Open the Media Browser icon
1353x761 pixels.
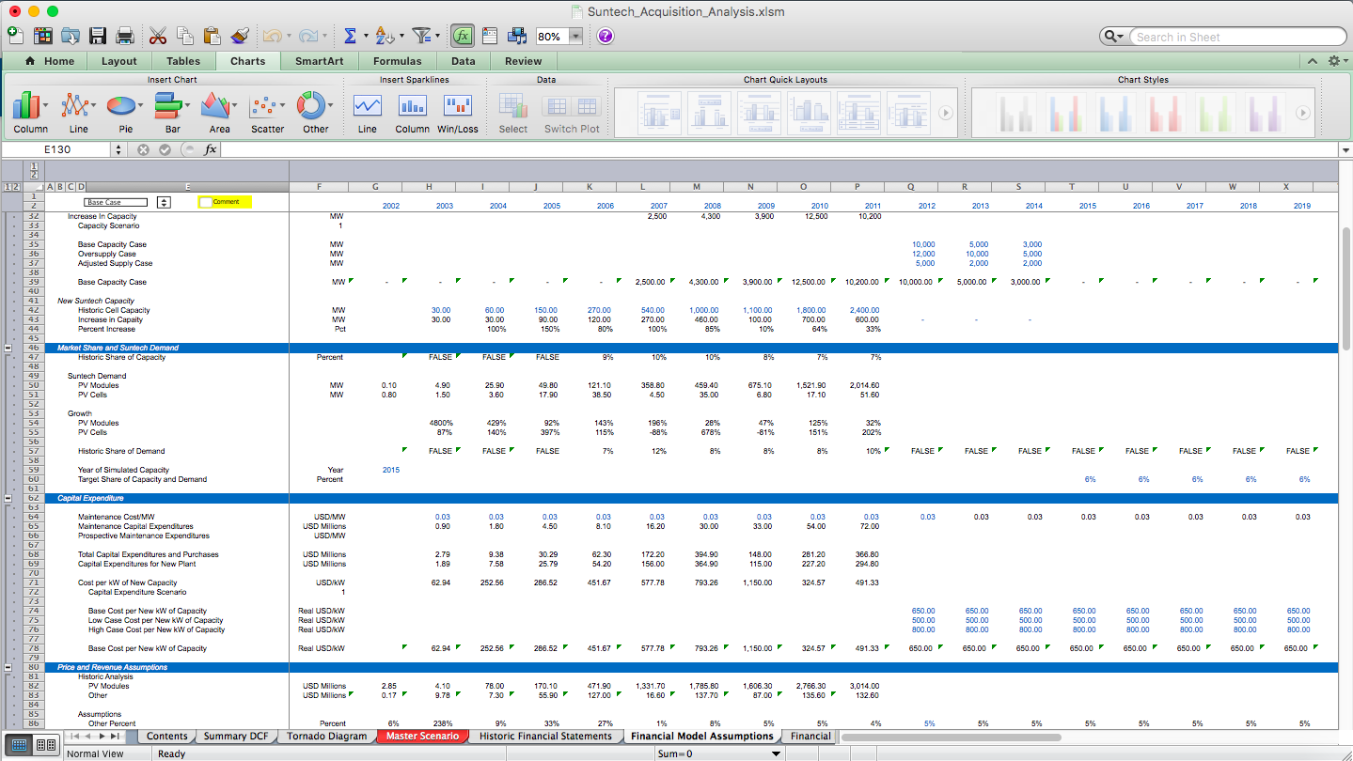pyautogui.click(x=516, y=36)
